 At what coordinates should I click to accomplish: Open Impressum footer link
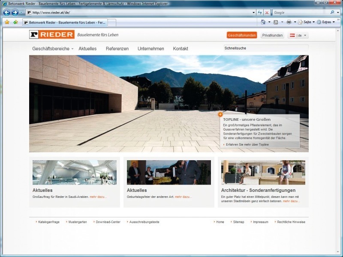pos(261,222)
